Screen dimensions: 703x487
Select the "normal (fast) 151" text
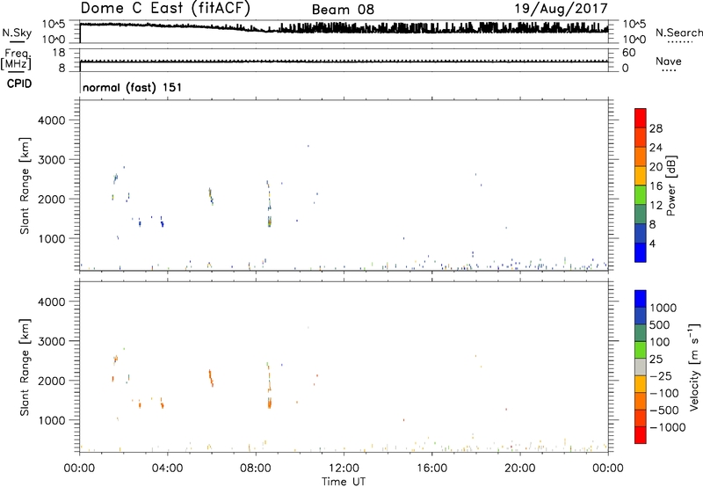pos(133,87)
